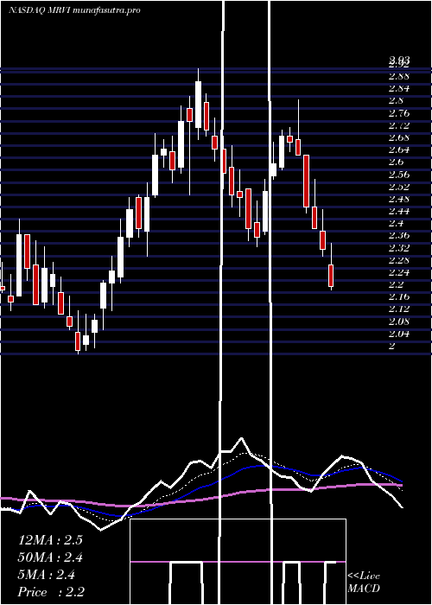
Task: Click the 2 price axis label
Action: coord(392,346)
